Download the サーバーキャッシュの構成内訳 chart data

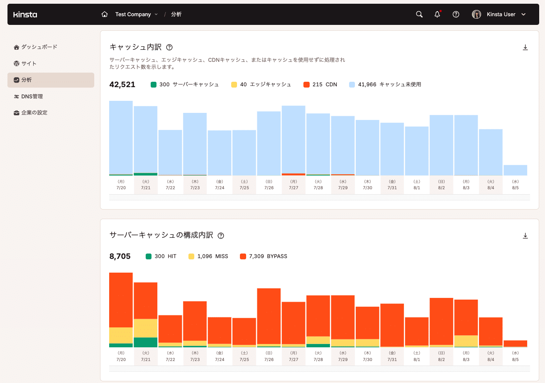point(525,236)
